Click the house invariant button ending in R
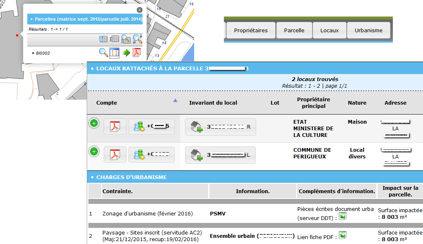Image resolution: width=423 pixels, height=244 pixels. [221, 127]
